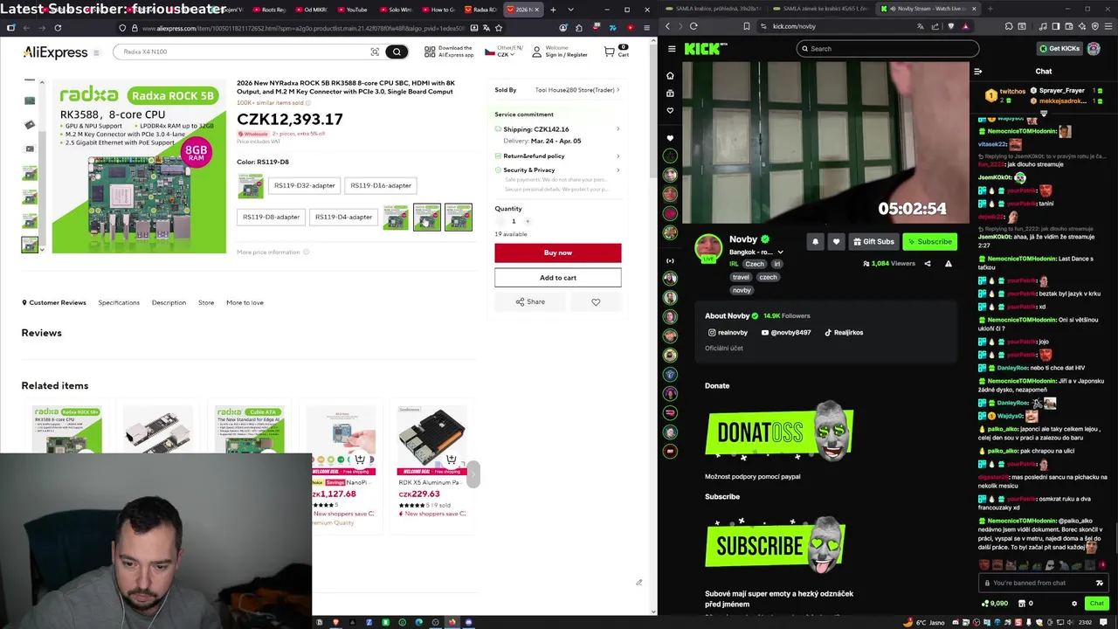Collapse the Kick chat panel

coord(978,72)
